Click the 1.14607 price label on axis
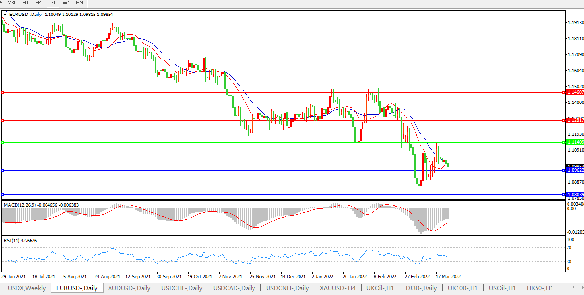The image size is (584, 295). pos(575,92)
